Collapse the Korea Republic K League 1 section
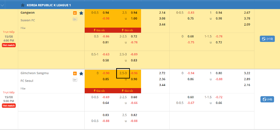Viewport: 280px width, 130px height. click(x=2, y=5)
